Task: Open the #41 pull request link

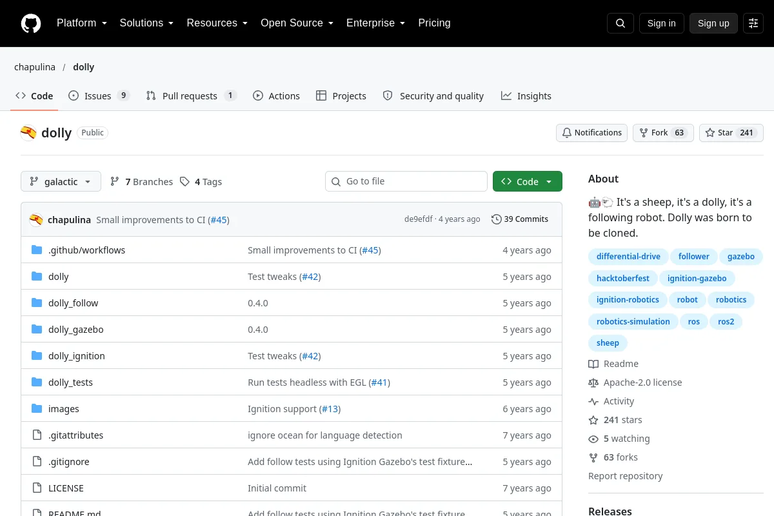Action: tap(379, 382)
